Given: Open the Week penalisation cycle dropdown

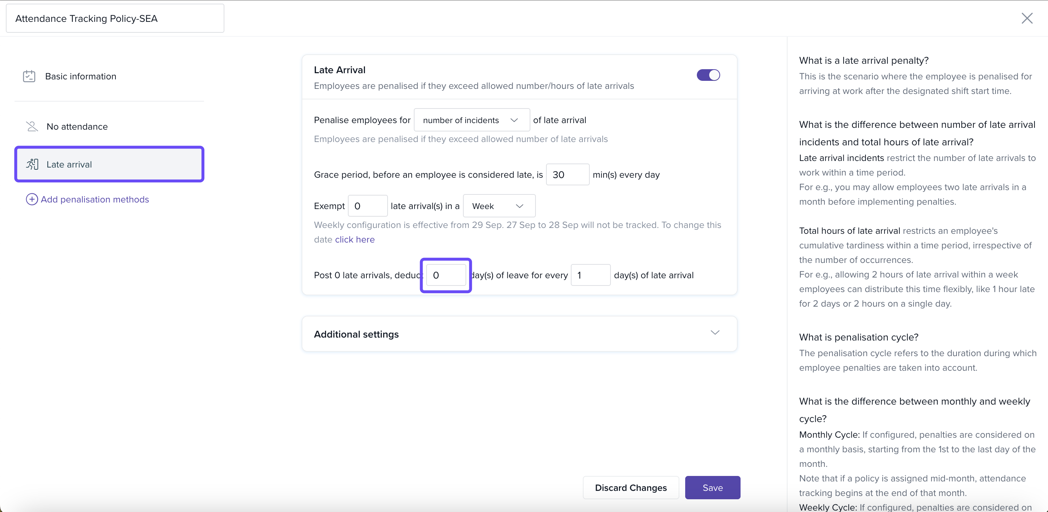Looking at the screenshot, I should (x=498, y=206).
